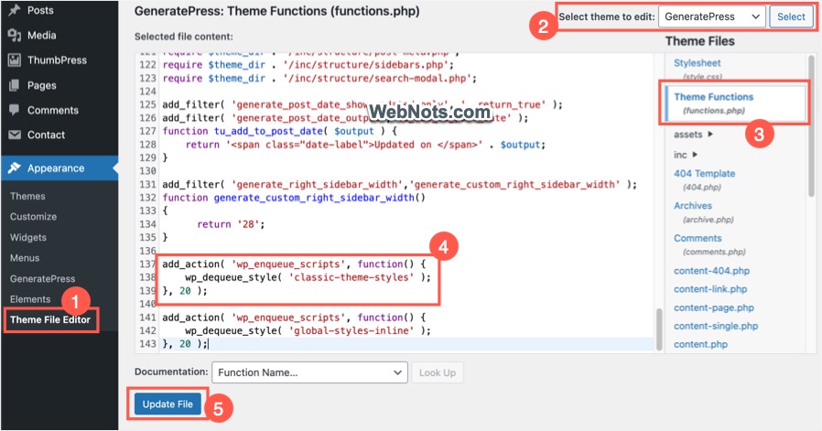822x431 pixels.
Task: Click code line 143 end
Action: click(x=208, y=344)
